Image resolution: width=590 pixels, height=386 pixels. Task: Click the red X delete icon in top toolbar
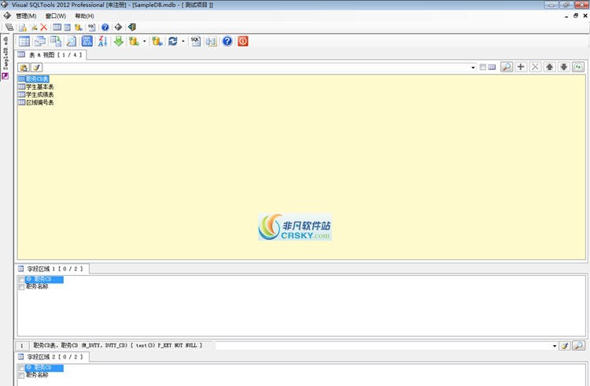pyautogui.click(x=43, y=27)
